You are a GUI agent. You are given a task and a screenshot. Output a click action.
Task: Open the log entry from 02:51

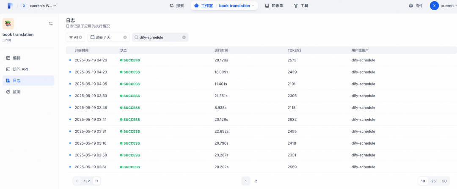(261, 167)
